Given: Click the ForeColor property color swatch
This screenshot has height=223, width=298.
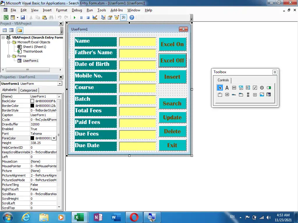Looking at the screenshot, I should pos(32,138).
